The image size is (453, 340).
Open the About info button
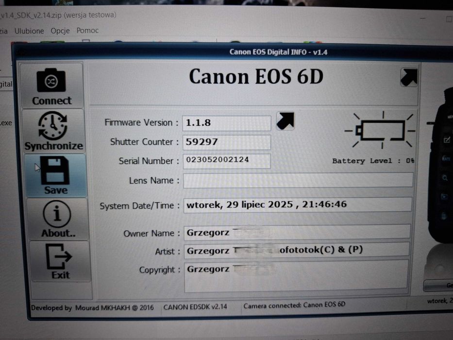coord(57,219)
